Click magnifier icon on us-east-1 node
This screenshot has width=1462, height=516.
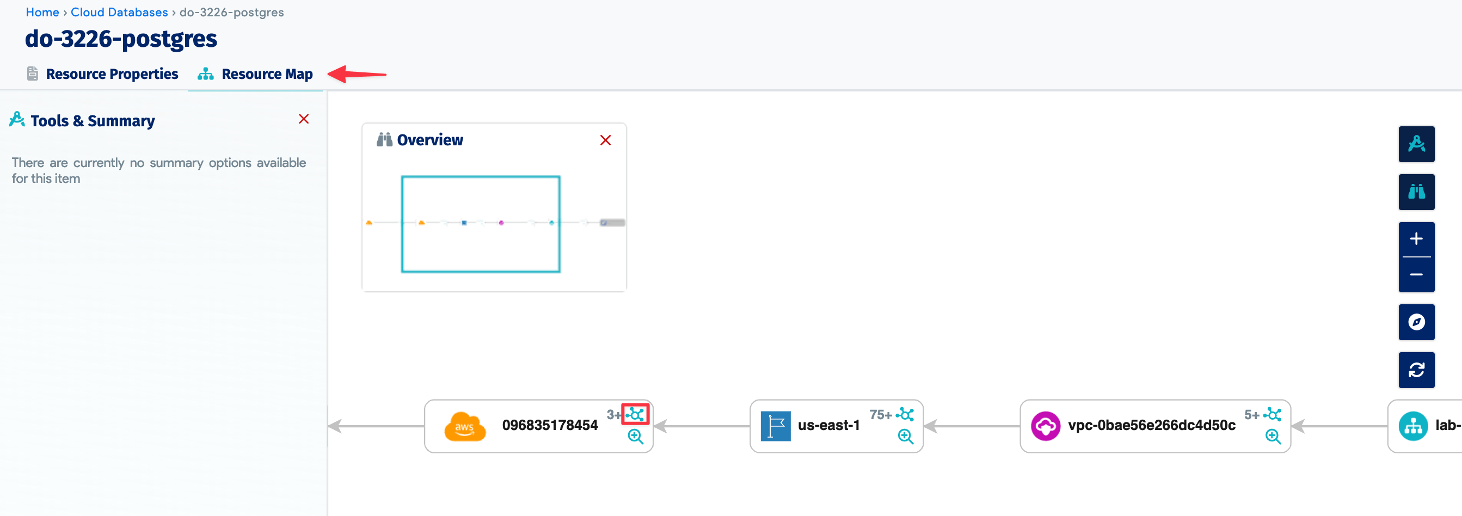tap(906, 437)
